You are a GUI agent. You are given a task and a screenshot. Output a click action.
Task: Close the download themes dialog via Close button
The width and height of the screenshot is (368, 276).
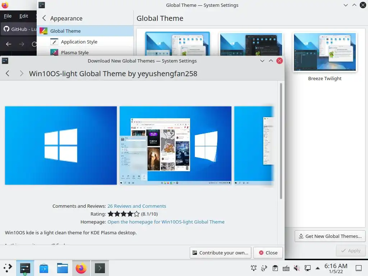tap(268, 253)
